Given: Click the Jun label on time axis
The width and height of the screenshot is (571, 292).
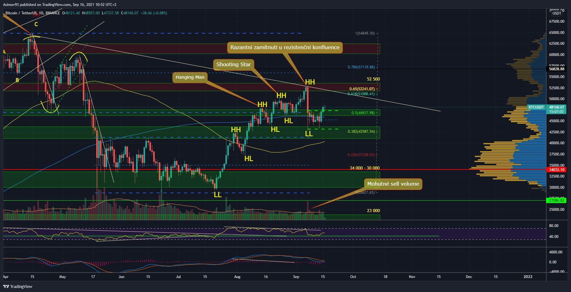Looking at the screenshot, I should 121,276.
